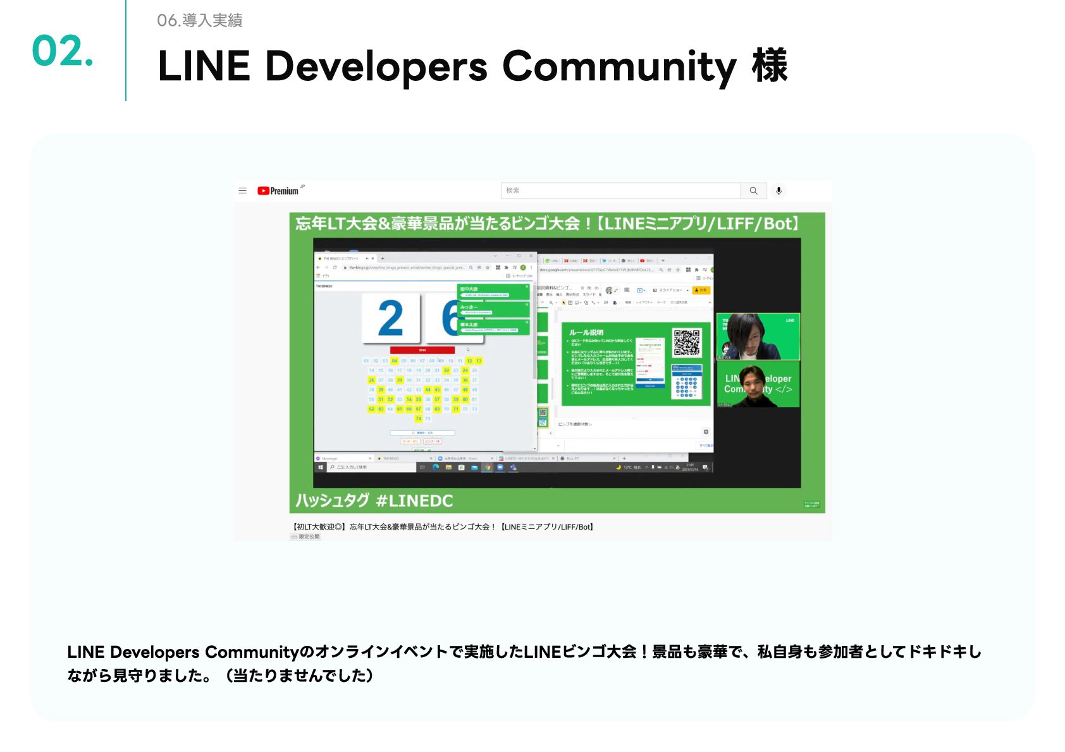
Task: Click the Windows Start button
Action: (321, 467)
